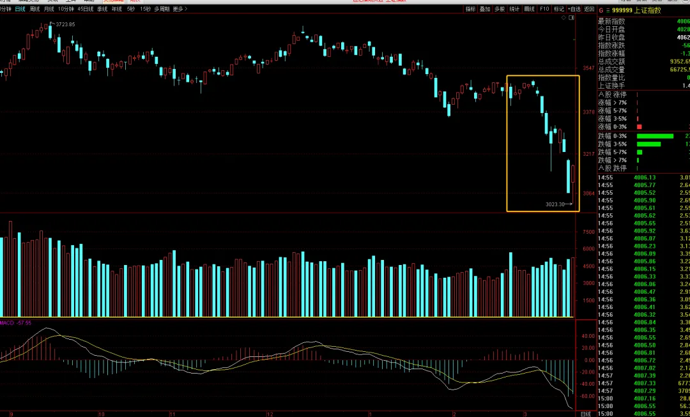Click the 跌幅 5-7% row label
Viewport: 690px width, 417px height.
coord(612,152)
